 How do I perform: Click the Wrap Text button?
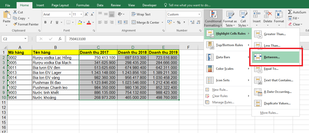141,14
